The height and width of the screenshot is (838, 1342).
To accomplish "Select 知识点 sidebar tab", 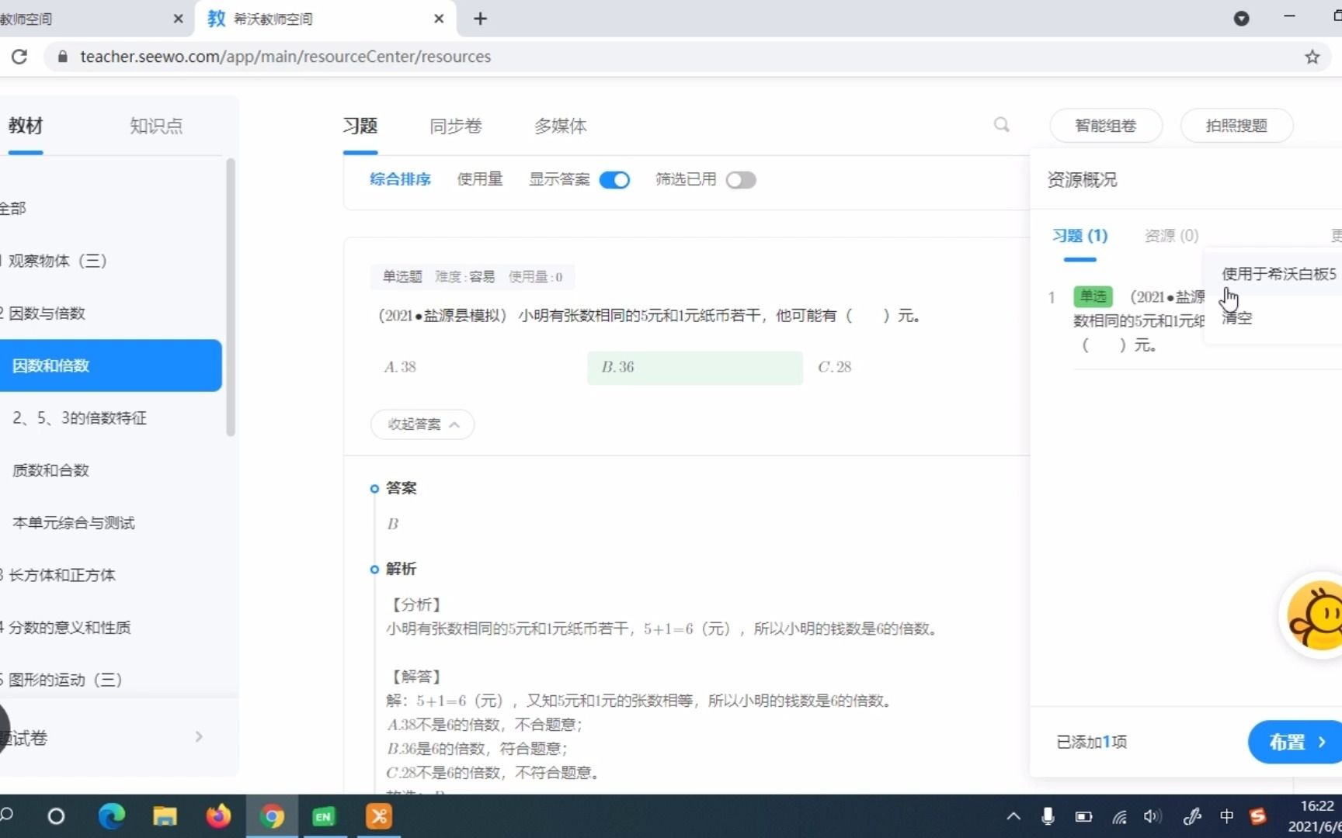I will tap(156, 126).
